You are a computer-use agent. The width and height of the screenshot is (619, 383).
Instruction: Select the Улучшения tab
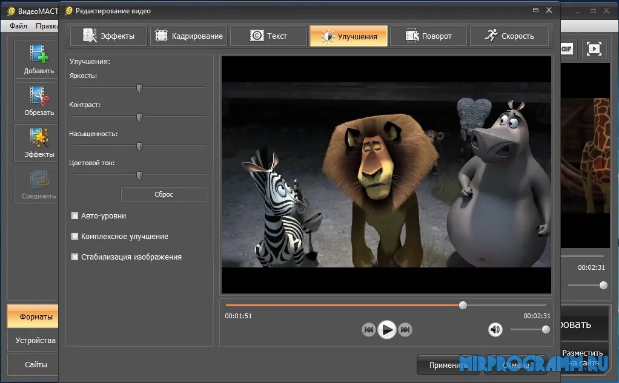(349, 36)
